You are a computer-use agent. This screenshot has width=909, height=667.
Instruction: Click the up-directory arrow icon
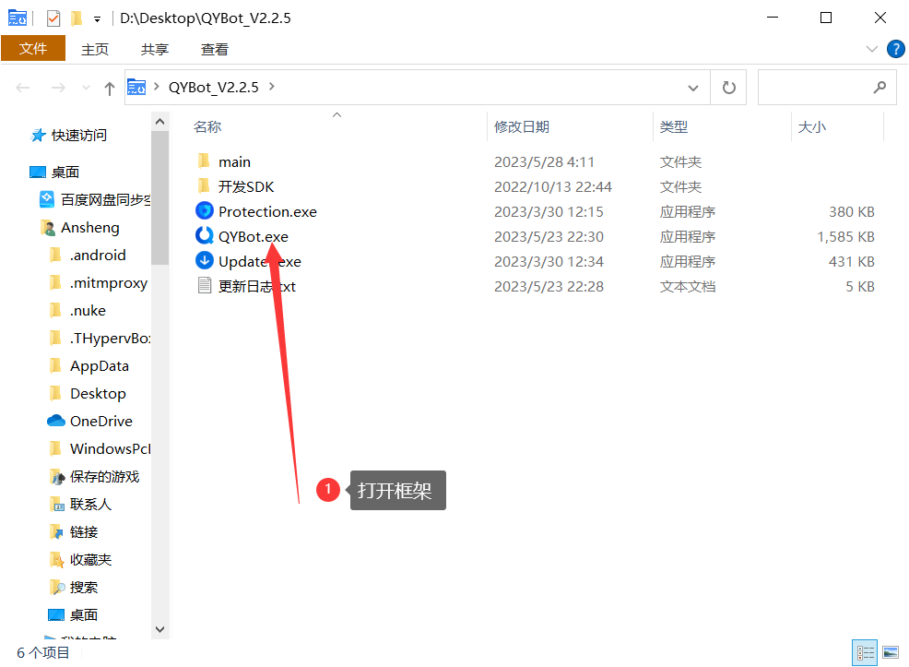110,88
